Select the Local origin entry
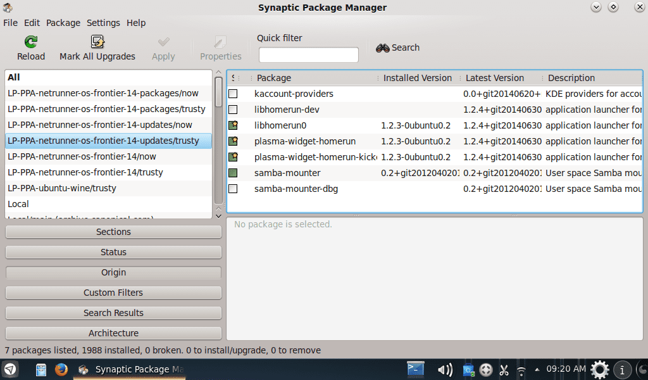Image resolution: width=648 pixels, height=380 pixels. coord(109,205)
